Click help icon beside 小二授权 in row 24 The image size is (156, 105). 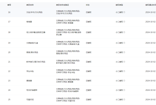(x=124, y=90)
